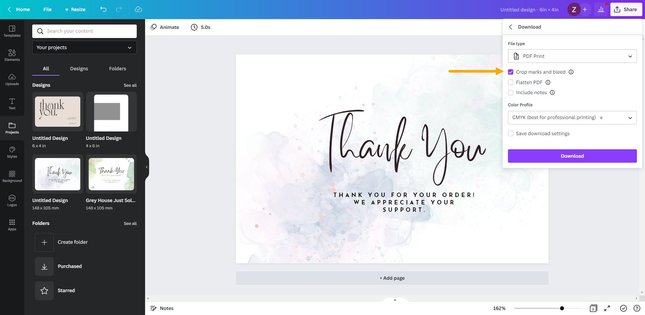Enable Flatten PDF option
The height and width of the screenshot is (315, 645).
pyautogui.click(x=511, y=82)
